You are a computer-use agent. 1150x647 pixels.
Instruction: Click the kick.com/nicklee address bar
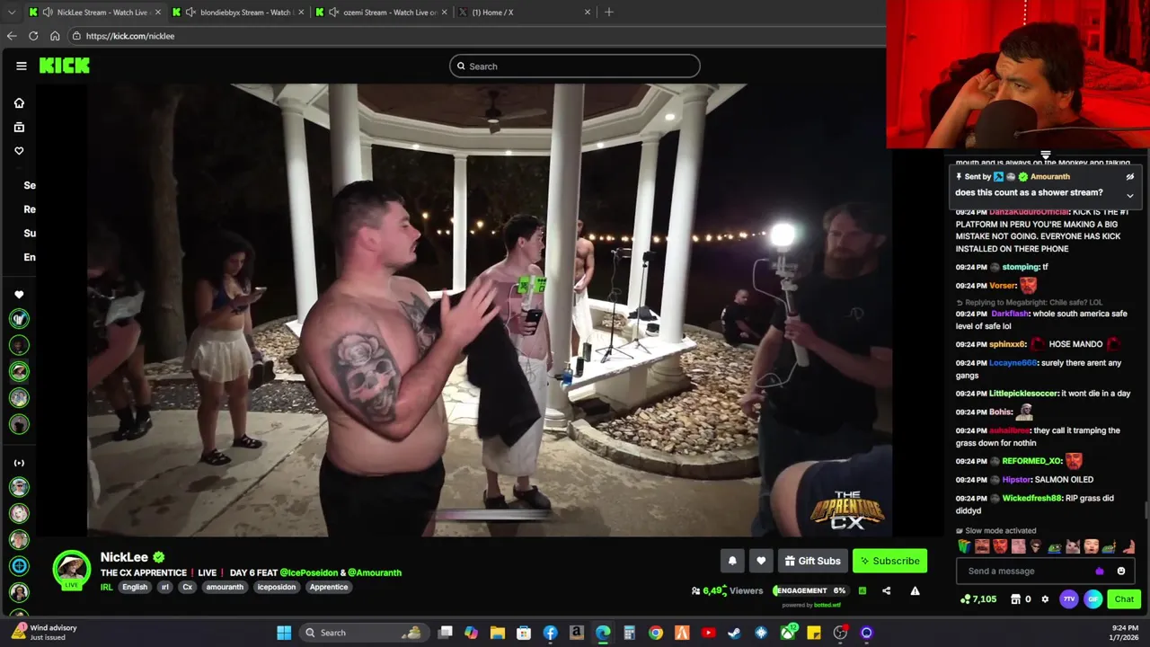pos(476,36)
